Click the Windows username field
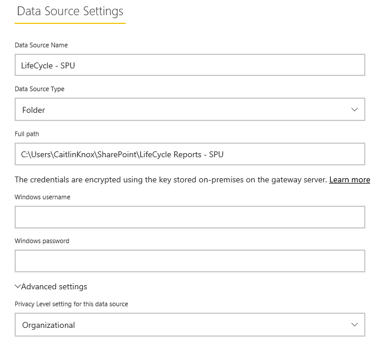The width and height of the screenshot is (387, 353). 190,217
